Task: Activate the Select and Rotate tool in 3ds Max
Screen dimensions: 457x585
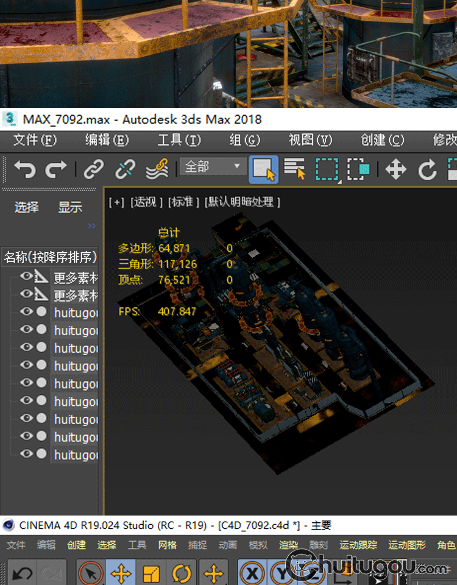Action: pyautogui.click(x=427, y=170)
